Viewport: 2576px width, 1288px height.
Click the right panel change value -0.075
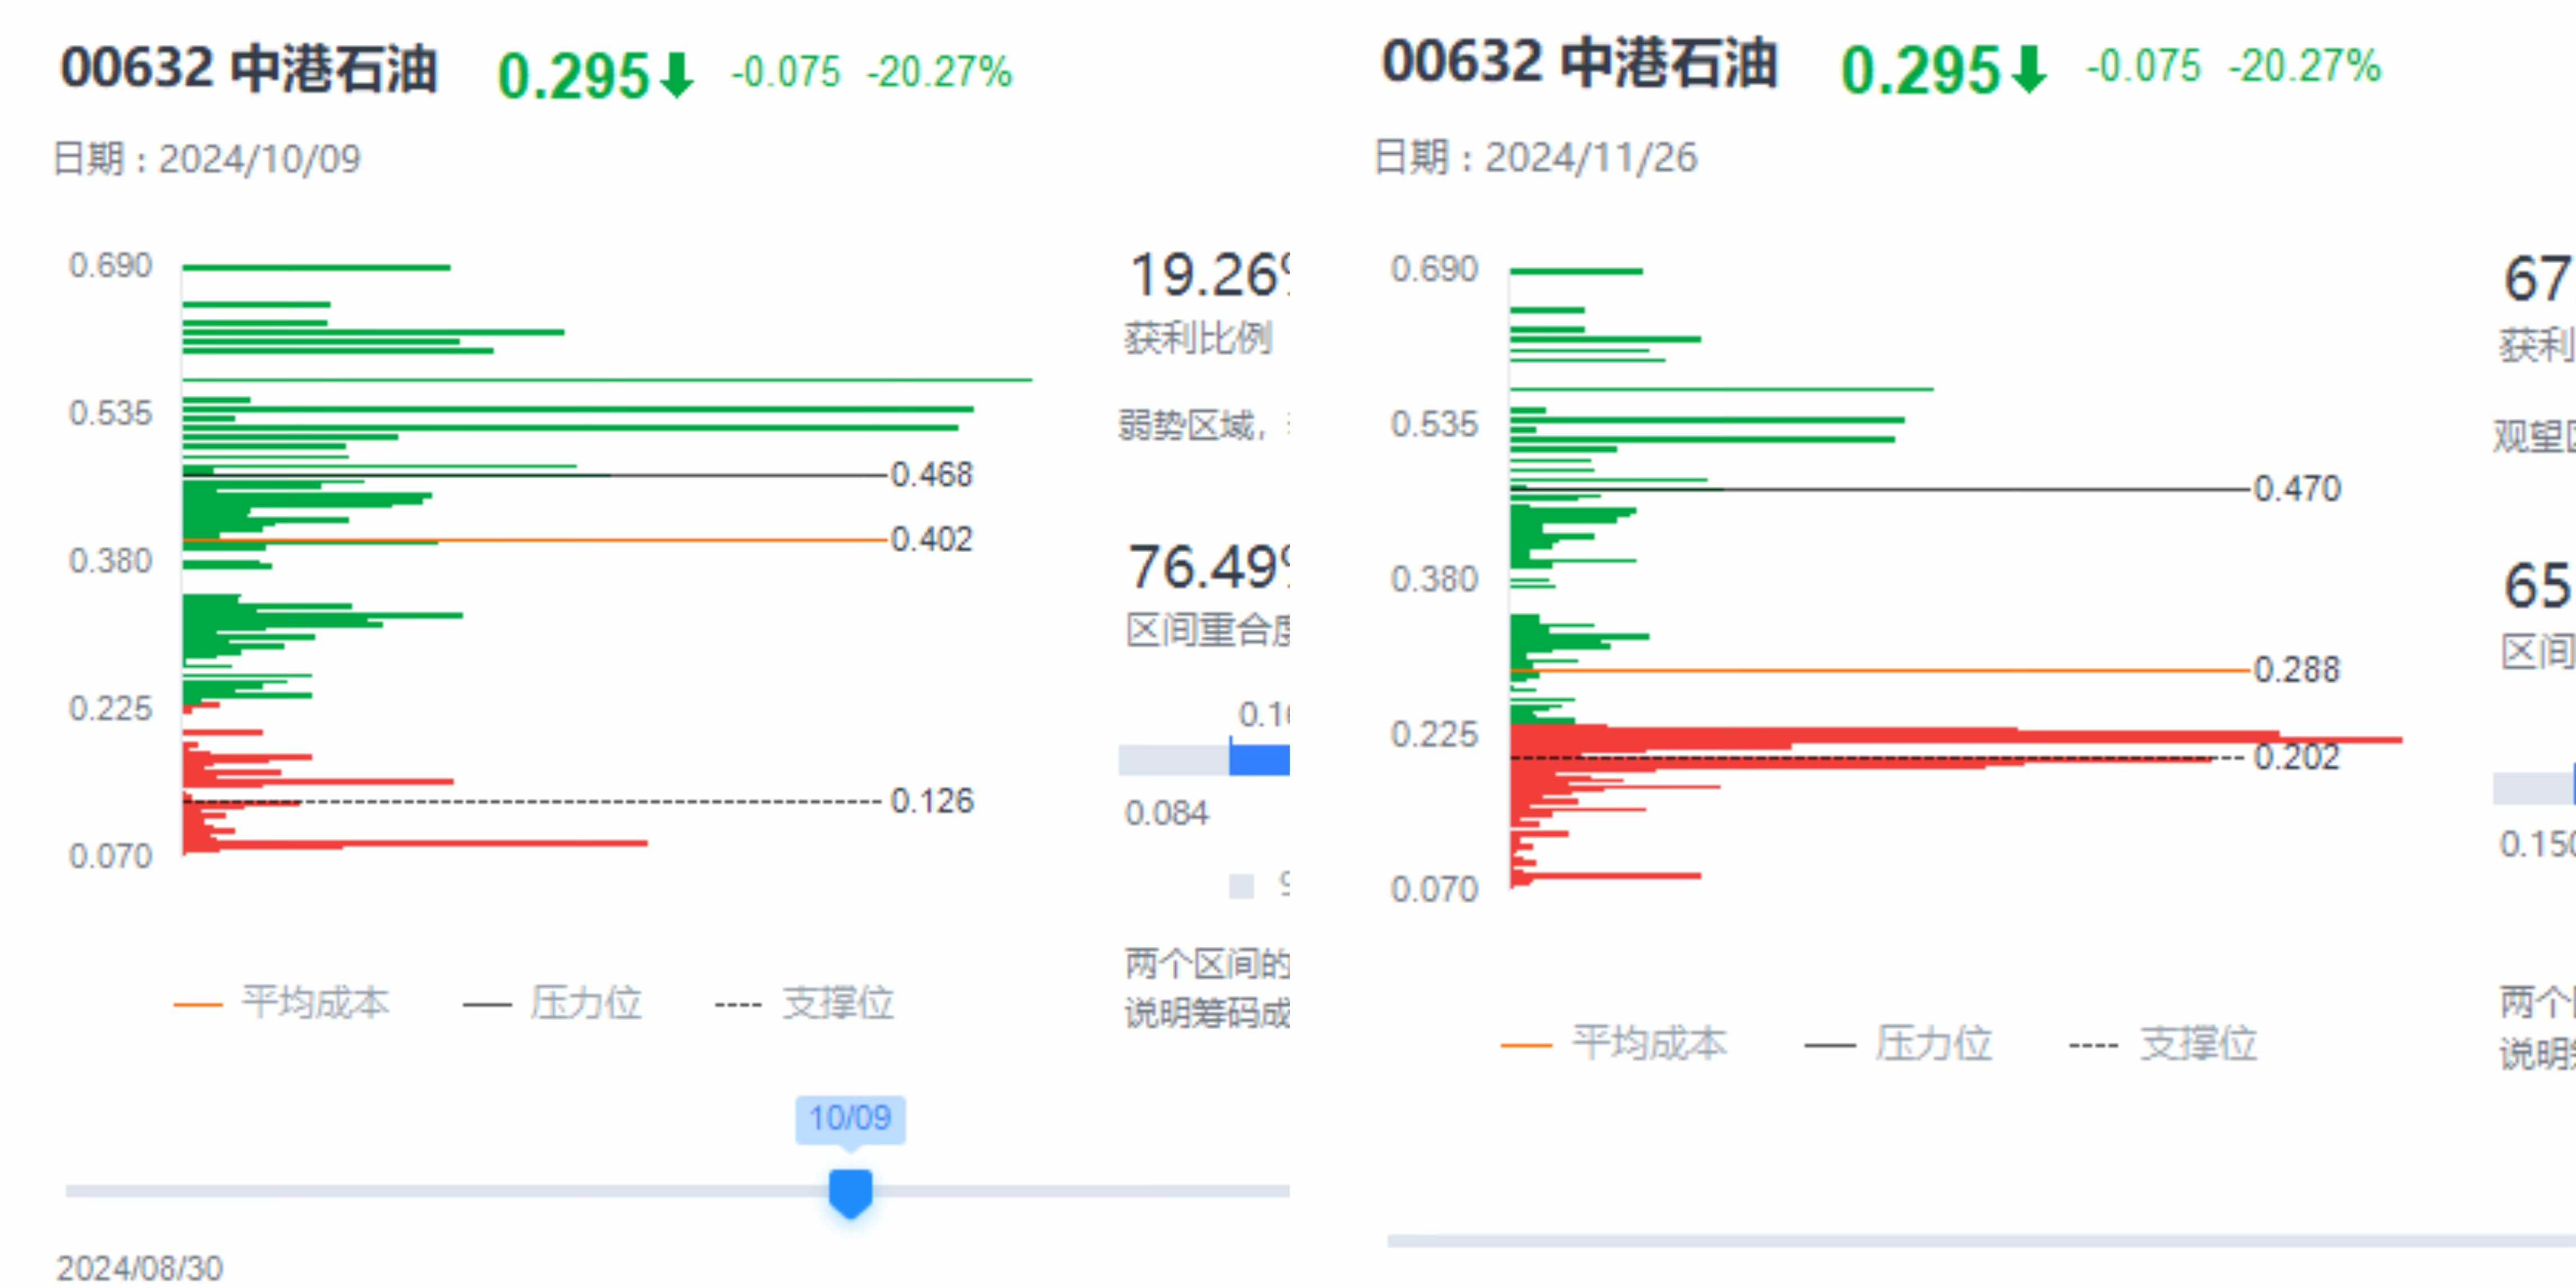(2143, 66)
